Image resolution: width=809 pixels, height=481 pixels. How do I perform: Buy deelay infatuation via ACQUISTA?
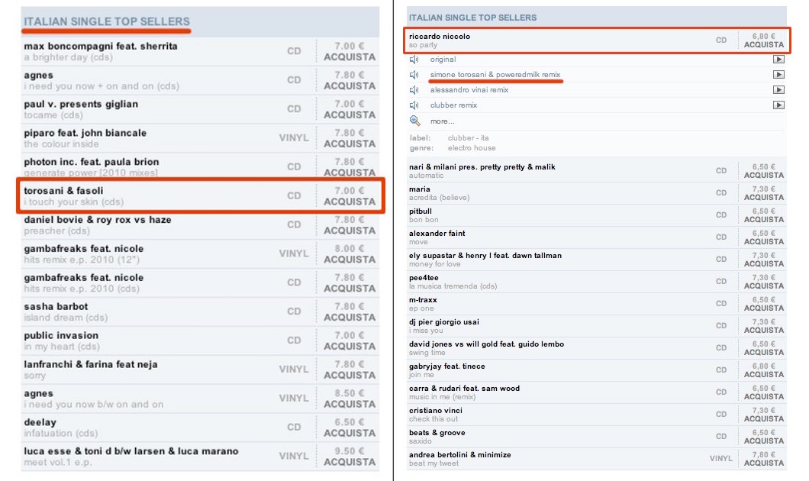[x=350, y=433]
